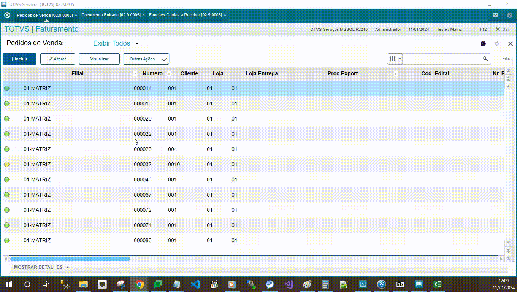517x292 pixels.
Task: Click the arrow next to Numero column
Action: 169,73
